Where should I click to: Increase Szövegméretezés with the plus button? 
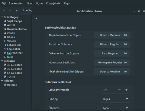(x=127, y=90)
